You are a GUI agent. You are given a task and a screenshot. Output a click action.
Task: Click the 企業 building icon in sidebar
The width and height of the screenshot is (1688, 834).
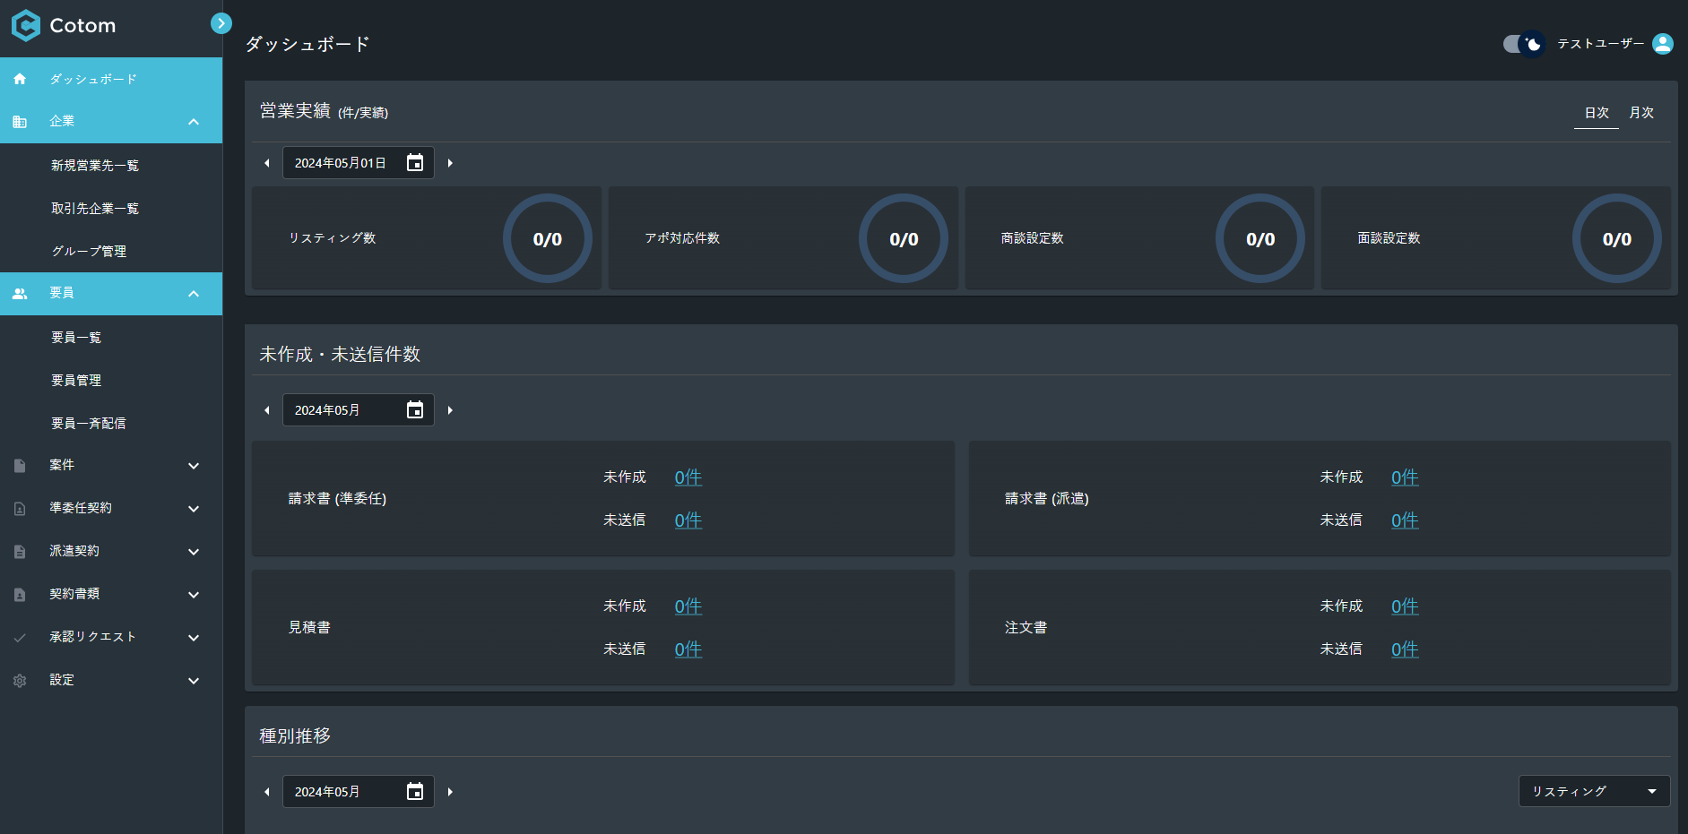click(20, 121)
